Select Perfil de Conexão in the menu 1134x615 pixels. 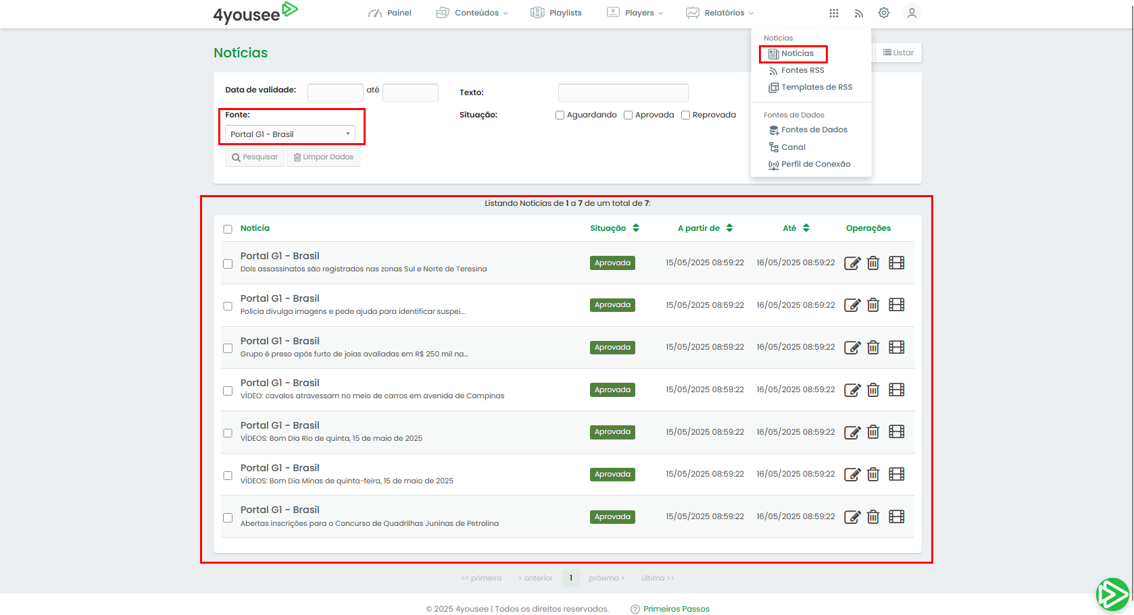tap(810, 164)
